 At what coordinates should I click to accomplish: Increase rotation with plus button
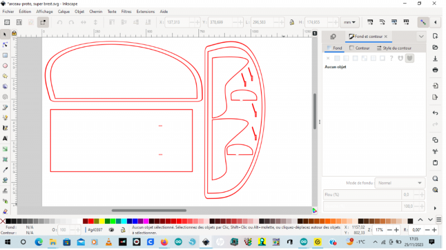click(434, 230)
